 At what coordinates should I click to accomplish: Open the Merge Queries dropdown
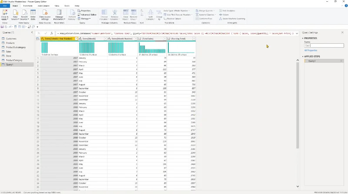pos(205,10)
